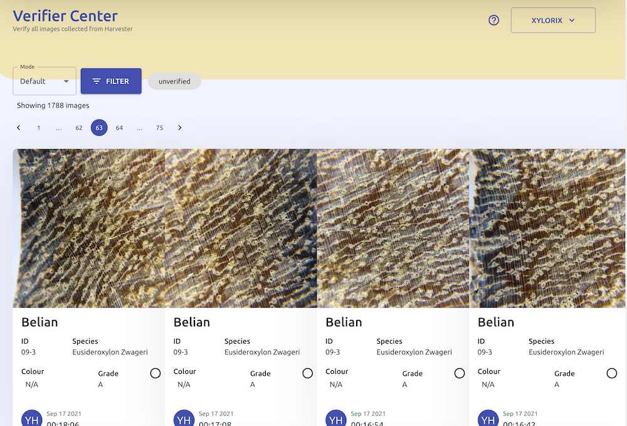The width and height of the screenshot is (627, 426).
Task: Select the third Belian card's radio circle
Action: (460, 373)
